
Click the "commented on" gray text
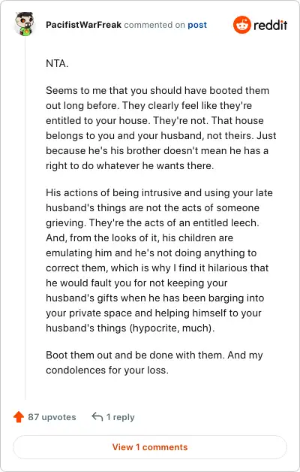coord(154,25)
